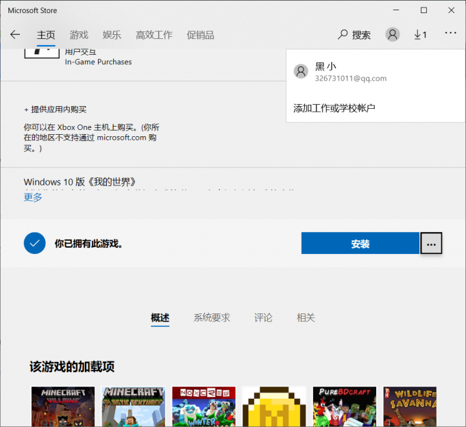Select the 黑 小 account entry
Viewport: 466px width, 427px height.
coord(376,72)
